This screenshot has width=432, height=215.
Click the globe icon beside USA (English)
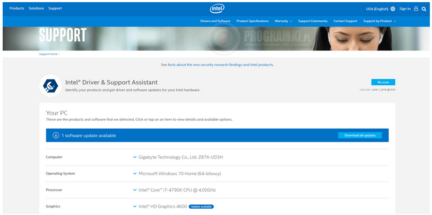393,9
